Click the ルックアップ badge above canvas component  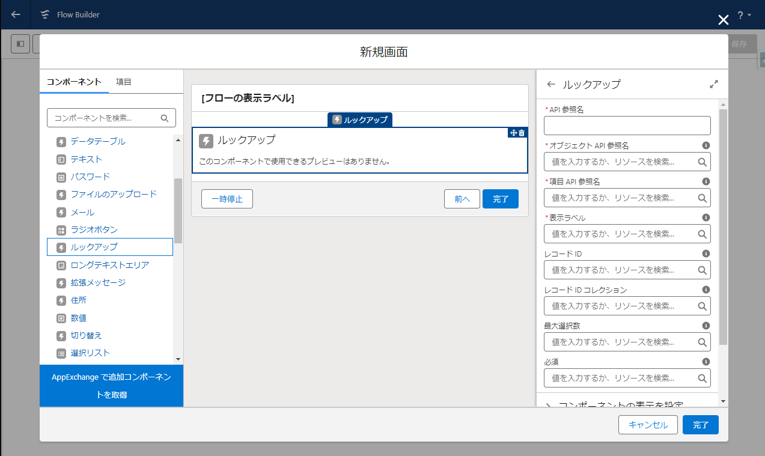click(360, 120)
